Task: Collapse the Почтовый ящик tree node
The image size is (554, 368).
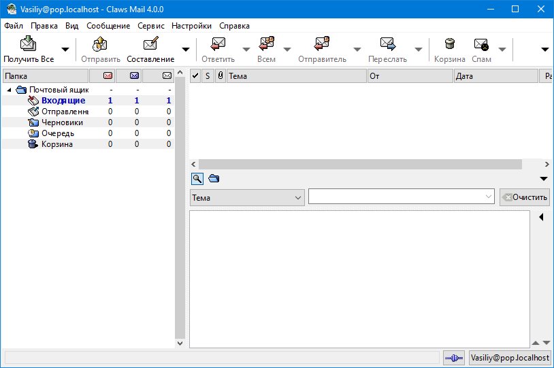Action: click(9, 90)
